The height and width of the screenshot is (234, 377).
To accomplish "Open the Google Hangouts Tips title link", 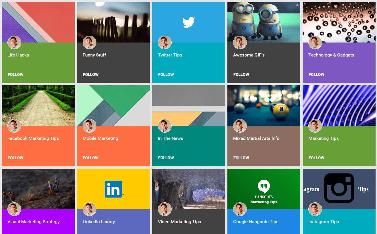I will (x=256, y=222).
